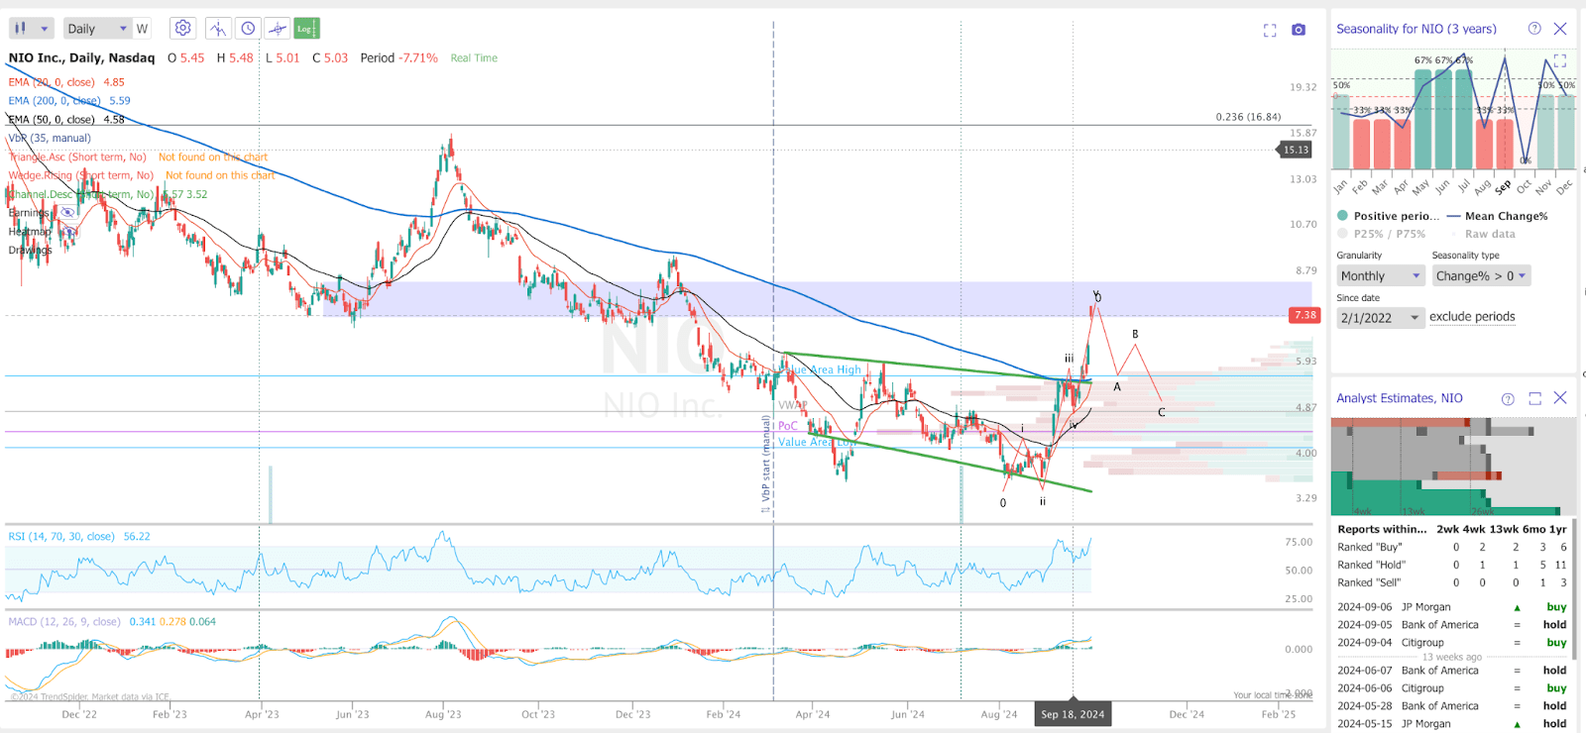Click the MACD (12, 26, 9, close) label
The width and height of the screenshot is (1586, 733).
coord(64,622)
